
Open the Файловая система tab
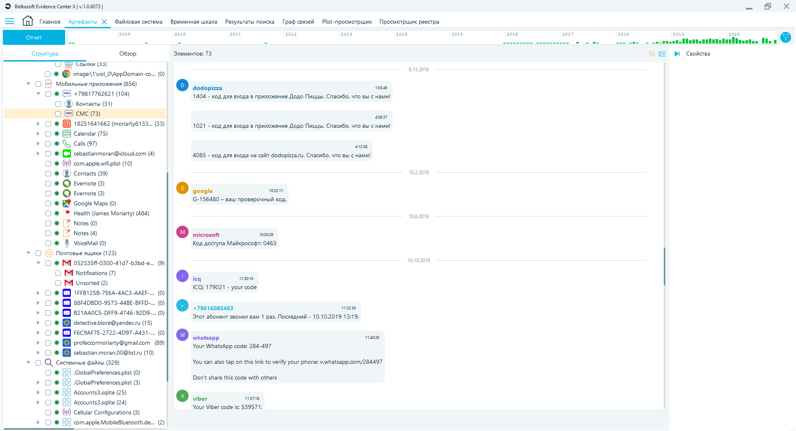[x=138, y=22]
